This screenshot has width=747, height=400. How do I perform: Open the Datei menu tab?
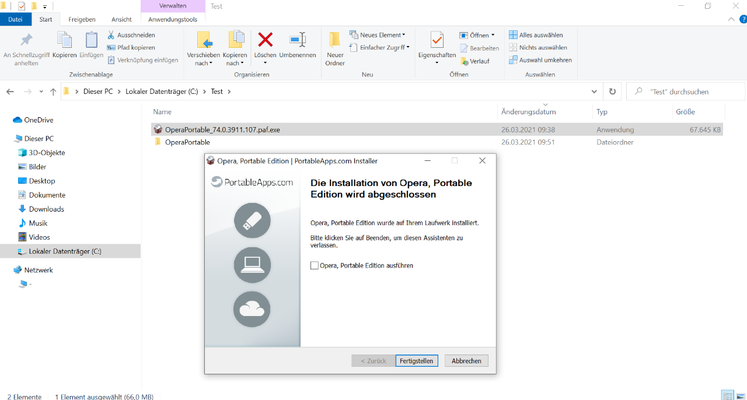tap(16, 19)
